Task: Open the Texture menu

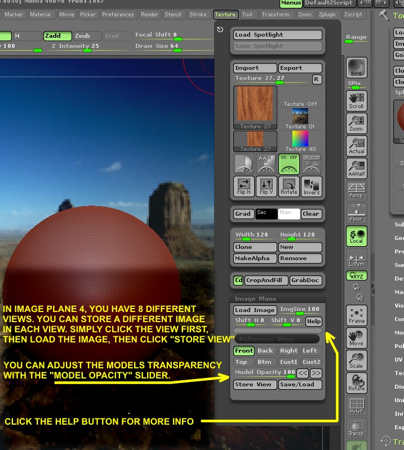Action: pyautogui.click(x=225, y=15)
